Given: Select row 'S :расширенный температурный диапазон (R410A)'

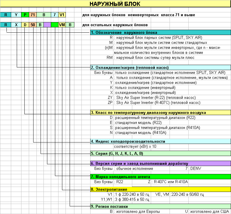Looking at the screenshot, I should point(155,128).
